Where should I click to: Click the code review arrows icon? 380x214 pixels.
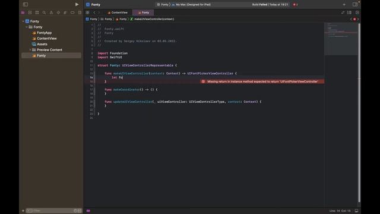(x=343, y=12)
